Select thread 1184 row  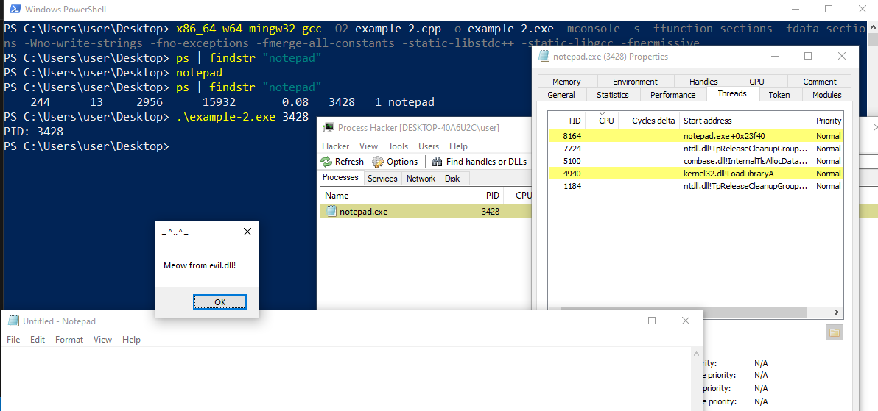click(695, 186)
